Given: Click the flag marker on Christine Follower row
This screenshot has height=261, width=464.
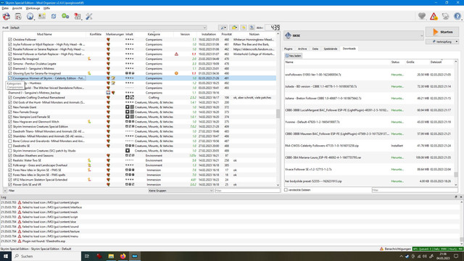Looking at the screenshot, I should point(108,40).
